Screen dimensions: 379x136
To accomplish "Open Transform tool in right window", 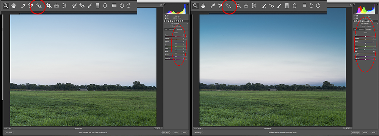I will click(254, 6).
